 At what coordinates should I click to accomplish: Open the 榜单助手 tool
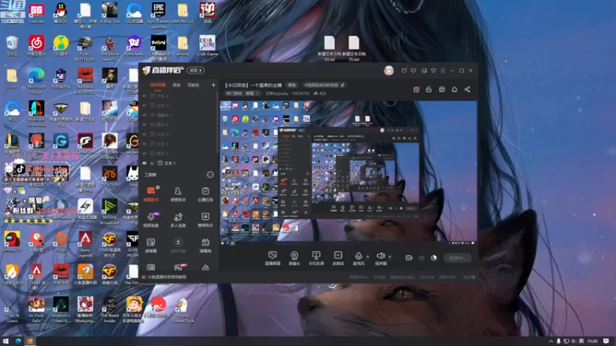pos(205,220)
